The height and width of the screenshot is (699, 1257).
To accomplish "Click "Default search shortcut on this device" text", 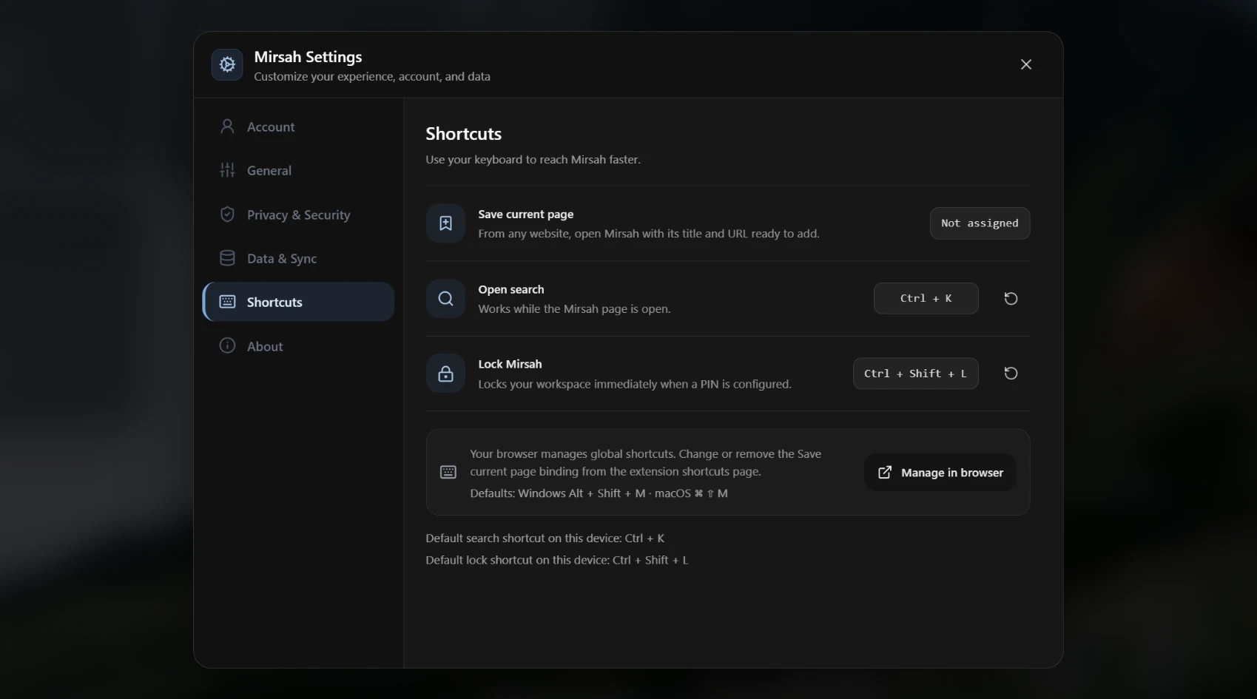I will tap(545, 538).
